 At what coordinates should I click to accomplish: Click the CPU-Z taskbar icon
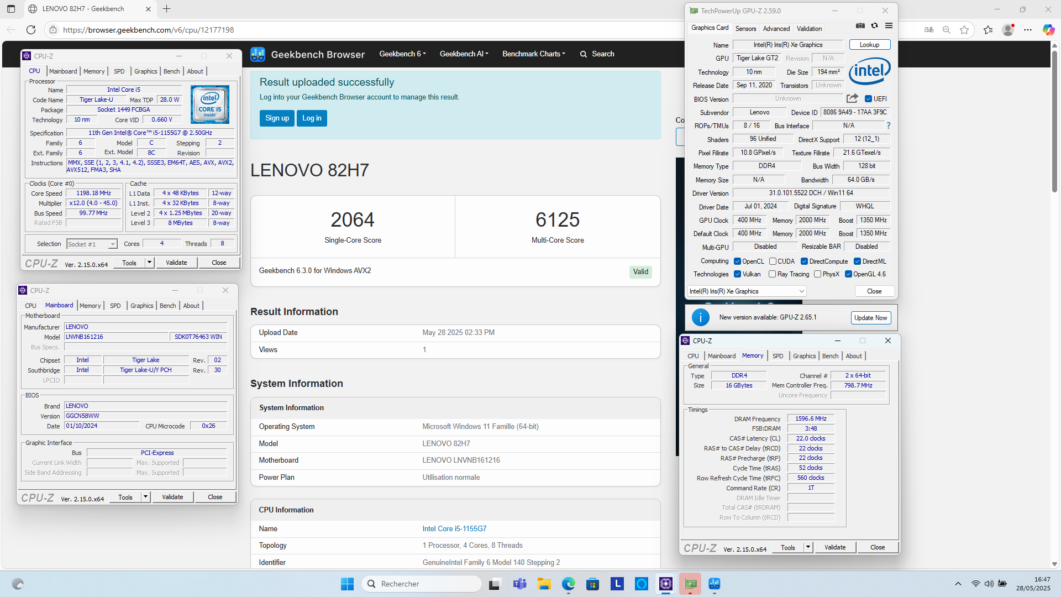coord(666,584)
